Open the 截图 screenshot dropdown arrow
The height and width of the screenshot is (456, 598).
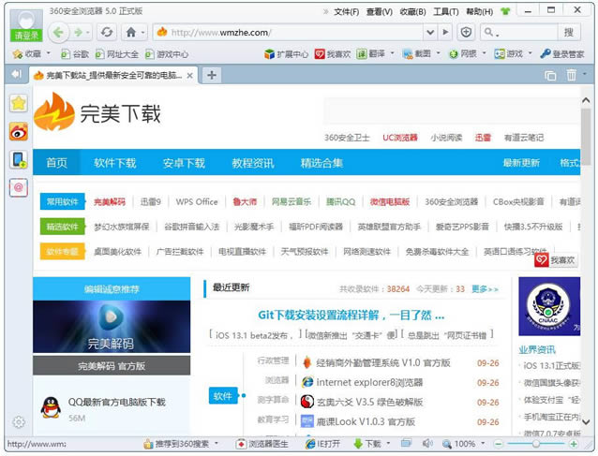pyautogui.click(x=438, y=54)
